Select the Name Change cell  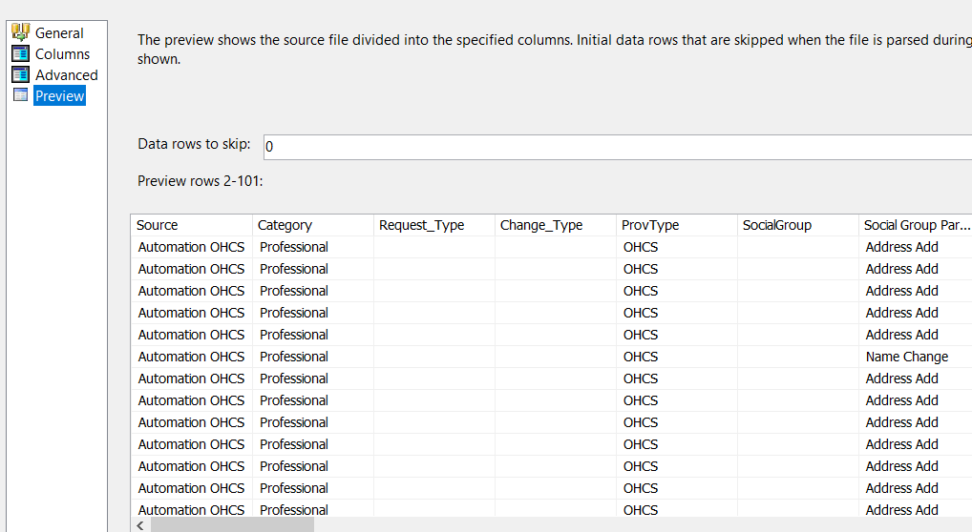point(906,357)
